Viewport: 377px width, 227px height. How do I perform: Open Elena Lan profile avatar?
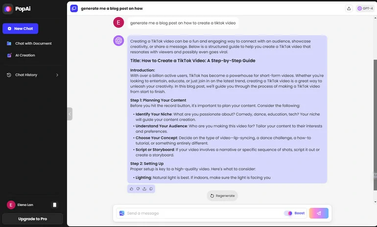(11, 205)
